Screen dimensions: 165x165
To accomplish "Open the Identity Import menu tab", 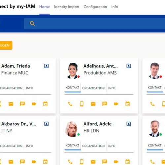I will pyautogui.click(x=67, y=7).
